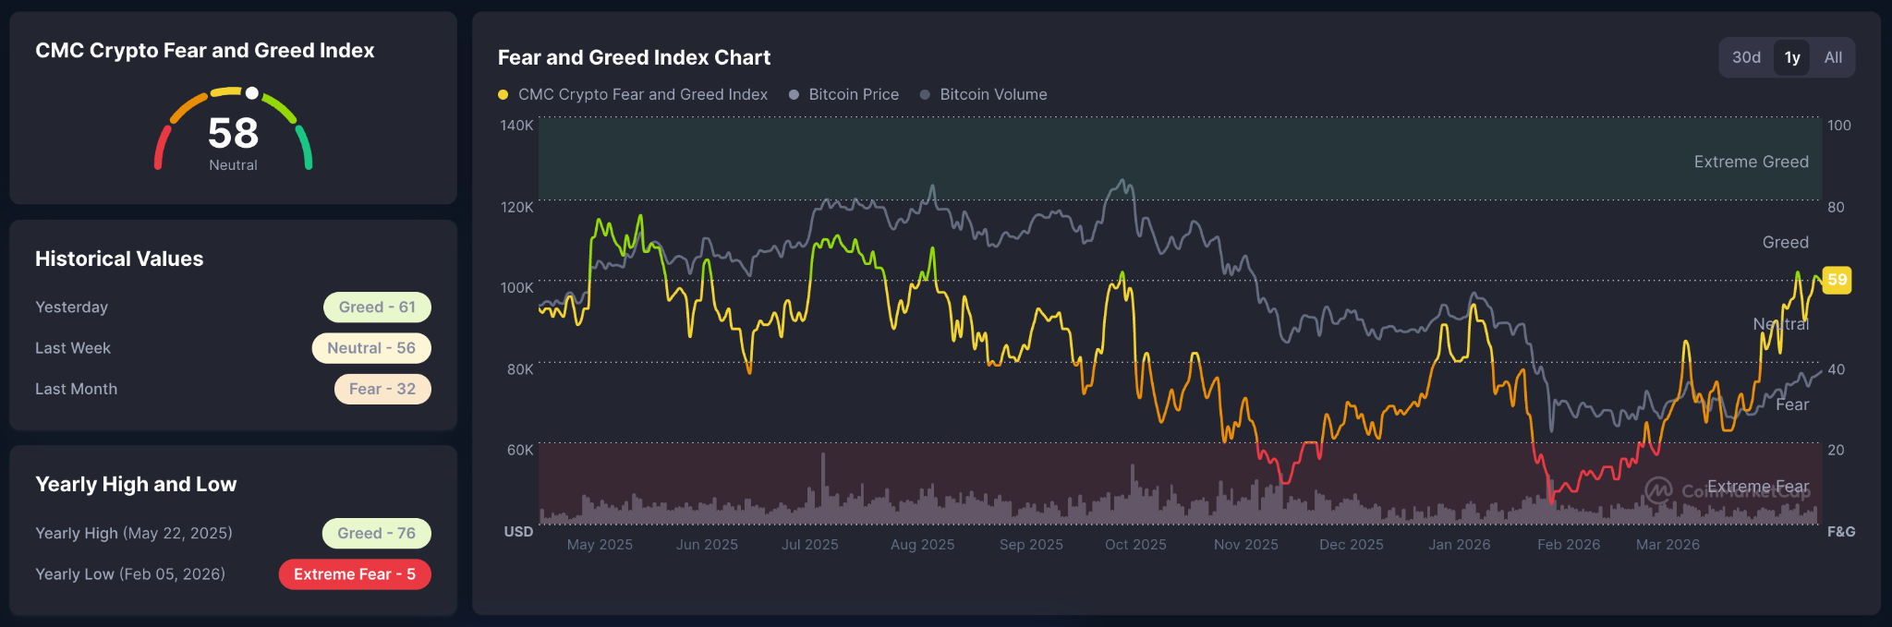Click the white gauge needle dot

click(x=251, y=93)
